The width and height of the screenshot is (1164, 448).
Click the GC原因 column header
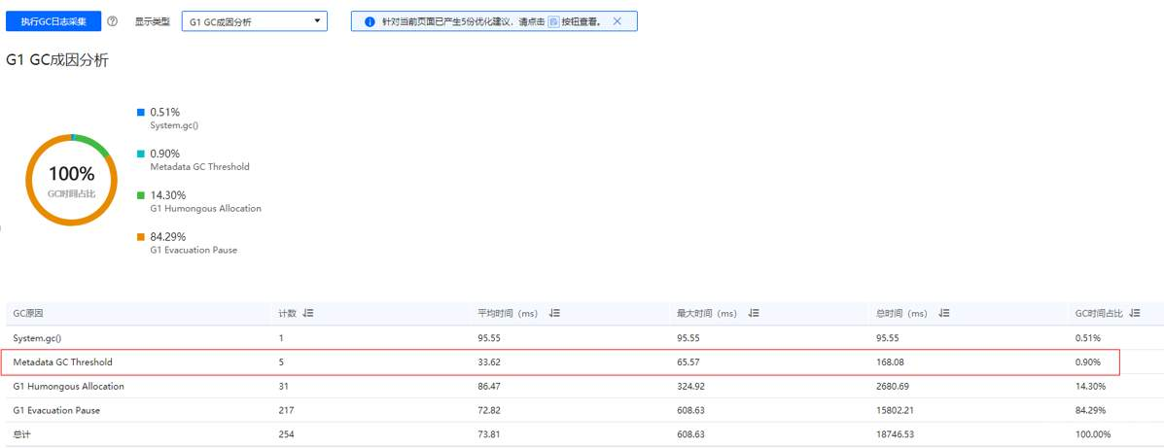coord(29,313)
